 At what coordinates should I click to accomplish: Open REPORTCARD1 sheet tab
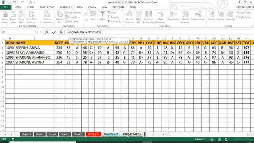pos(132,134)
